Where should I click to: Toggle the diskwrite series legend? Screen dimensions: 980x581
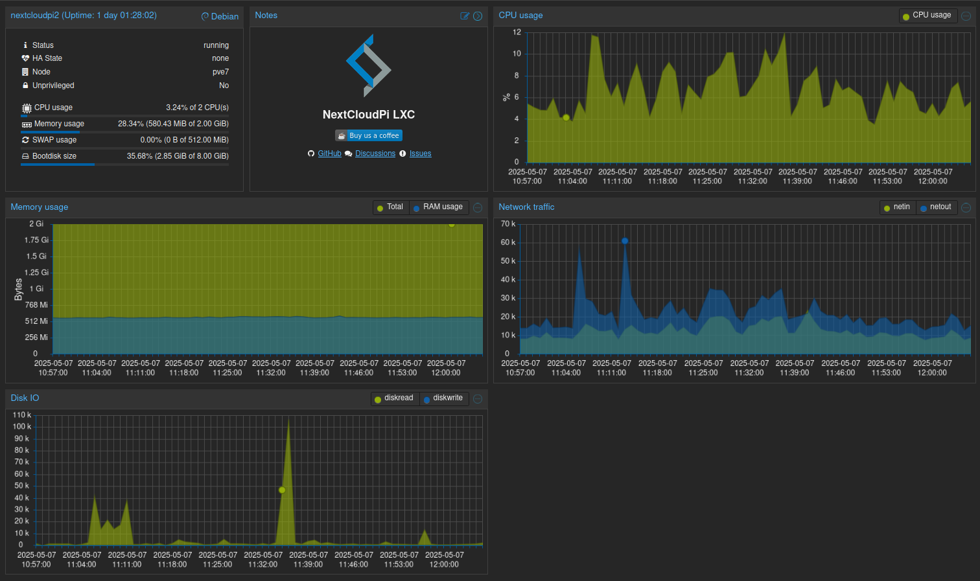[443, 398]
